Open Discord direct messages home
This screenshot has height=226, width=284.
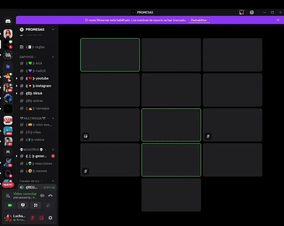click(x=8, y=21)
